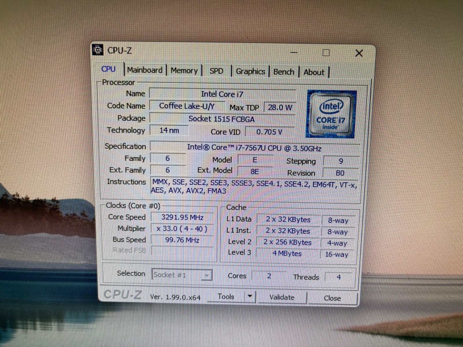Open the Bench tab
Image resolution: width=463 pixels, height=347 pixels.
[x=284, y=72]
